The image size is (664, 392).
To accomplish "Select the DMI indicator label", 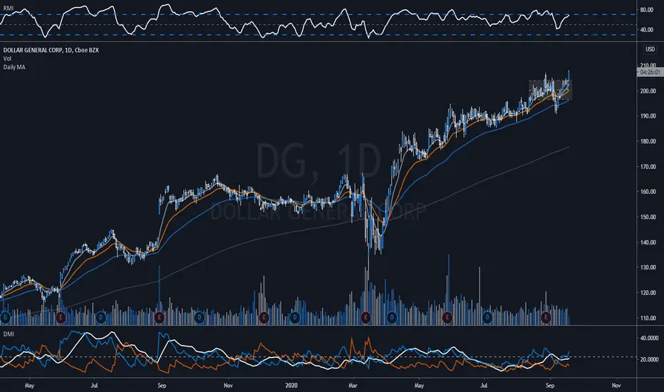I will [x=9, y=334].
